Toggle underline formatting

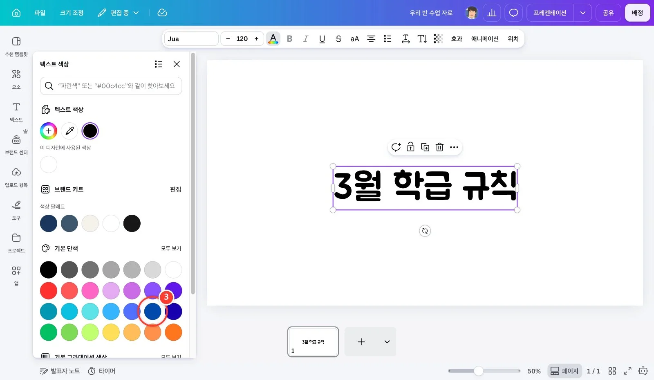(x=322, y=39)
